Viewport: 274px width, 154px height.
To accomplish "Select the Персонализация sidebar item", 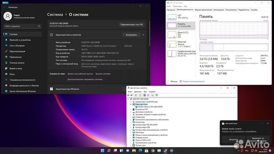I will coord(18,51).
